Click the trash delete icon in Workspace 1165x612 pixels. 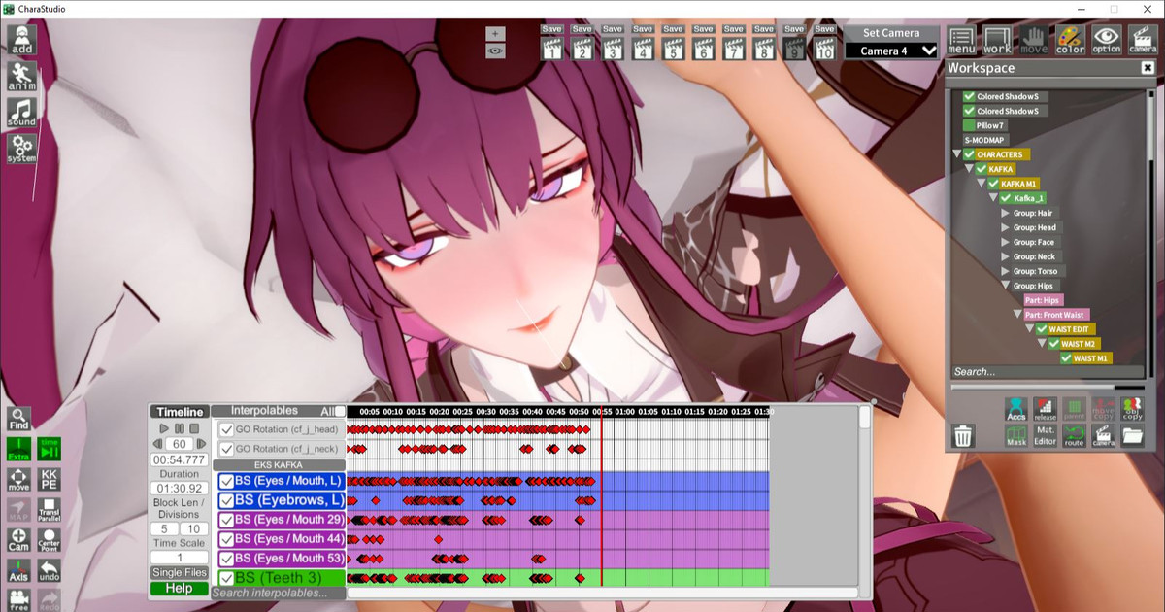click(963, 436)
